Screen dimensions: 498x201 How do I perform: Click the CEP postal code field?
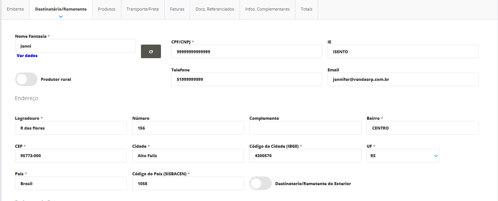click(71, 156)
